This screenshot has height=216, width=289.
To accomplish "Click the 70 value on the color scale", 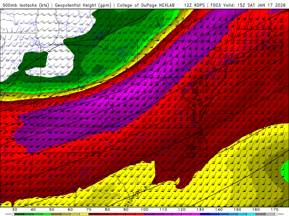I will point(89,210).
